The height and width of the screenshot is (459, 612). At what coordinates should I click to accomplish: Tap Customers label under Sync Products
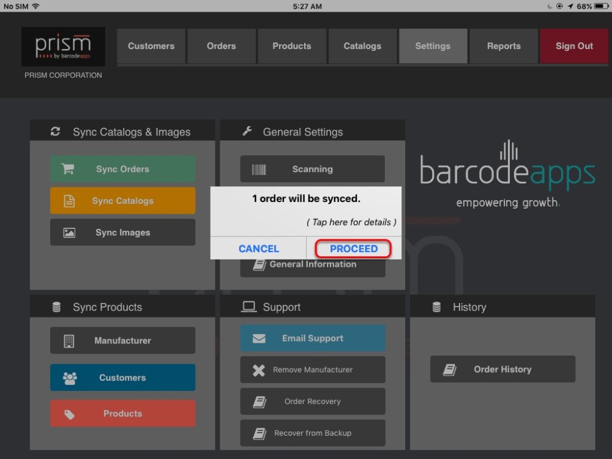122,378
